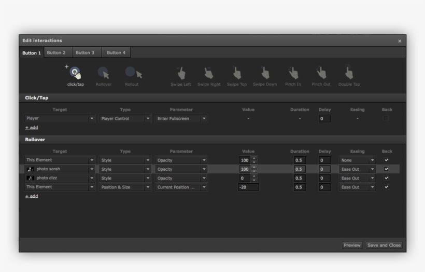This screenshot has width=425, height=272.
Task: Open the Position & Size type dropdown
Action: (125, 187)
